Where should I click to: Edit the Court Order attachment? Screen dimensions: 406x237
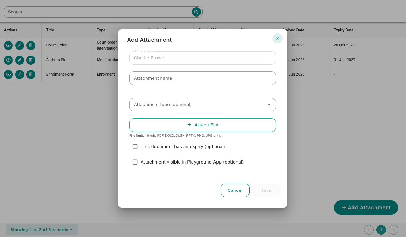pyautogui.click(x=19, y=45)
